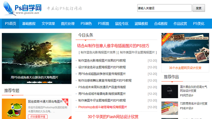Image resolution: width=212 pixels, height=119 pixels.
Task: Click the cartoon turtle thumbnail
Action: click(x=14, y=109)
